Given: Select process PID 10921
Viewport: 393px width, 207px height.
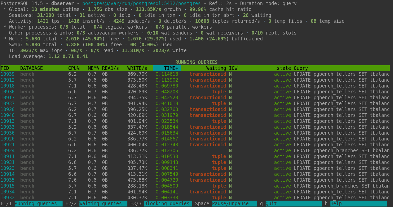Looking at the screenshot, I should pos(7,145).
